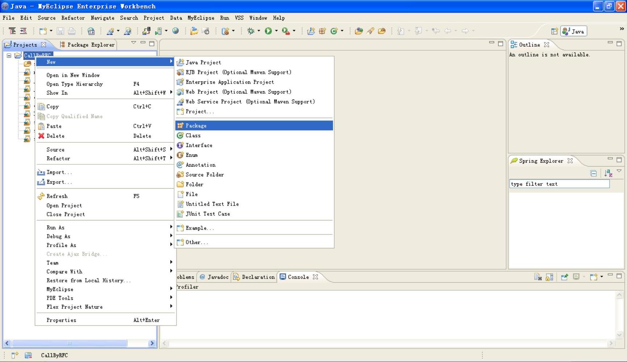
Task: Click the Scroll Lock console icon
Action: pos(549,277)
